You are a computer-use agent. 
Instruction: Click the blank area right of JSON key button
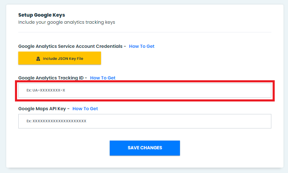(187, 58)
